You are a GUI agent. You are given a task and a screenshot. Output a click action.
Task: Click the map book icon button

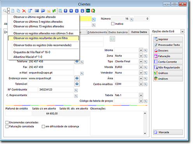[x=112, y=39]
